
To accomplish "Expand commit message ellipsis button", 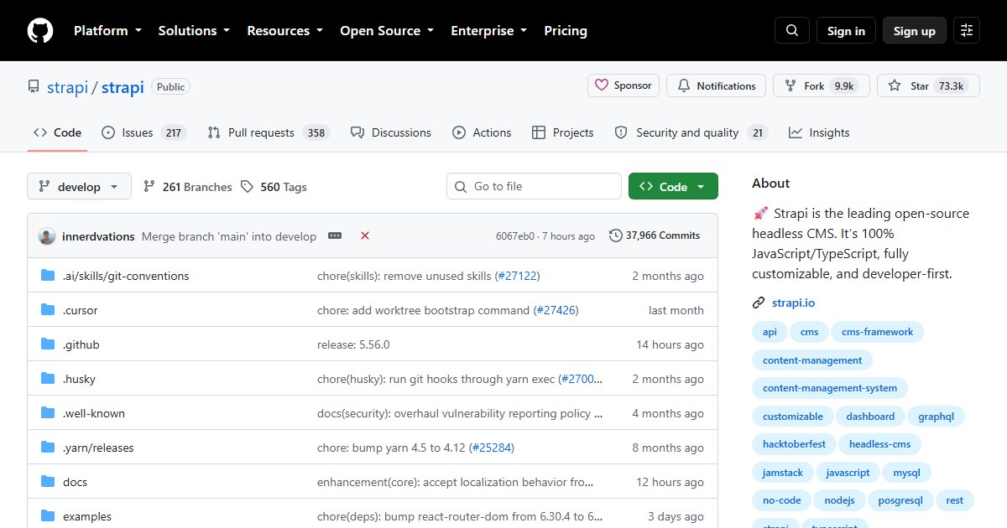I will click(335, 236).
